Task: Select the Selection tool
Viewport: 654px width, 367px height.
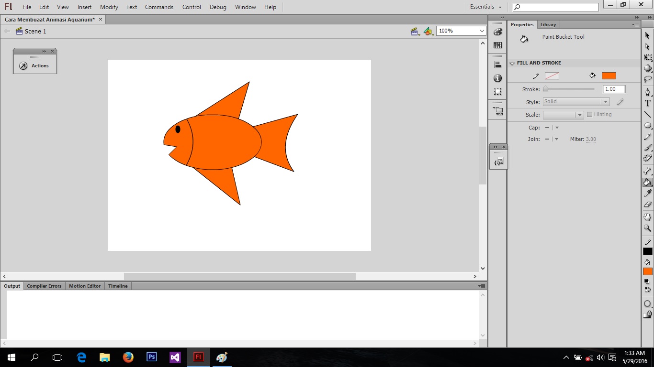Action: [x=647, y=35]
